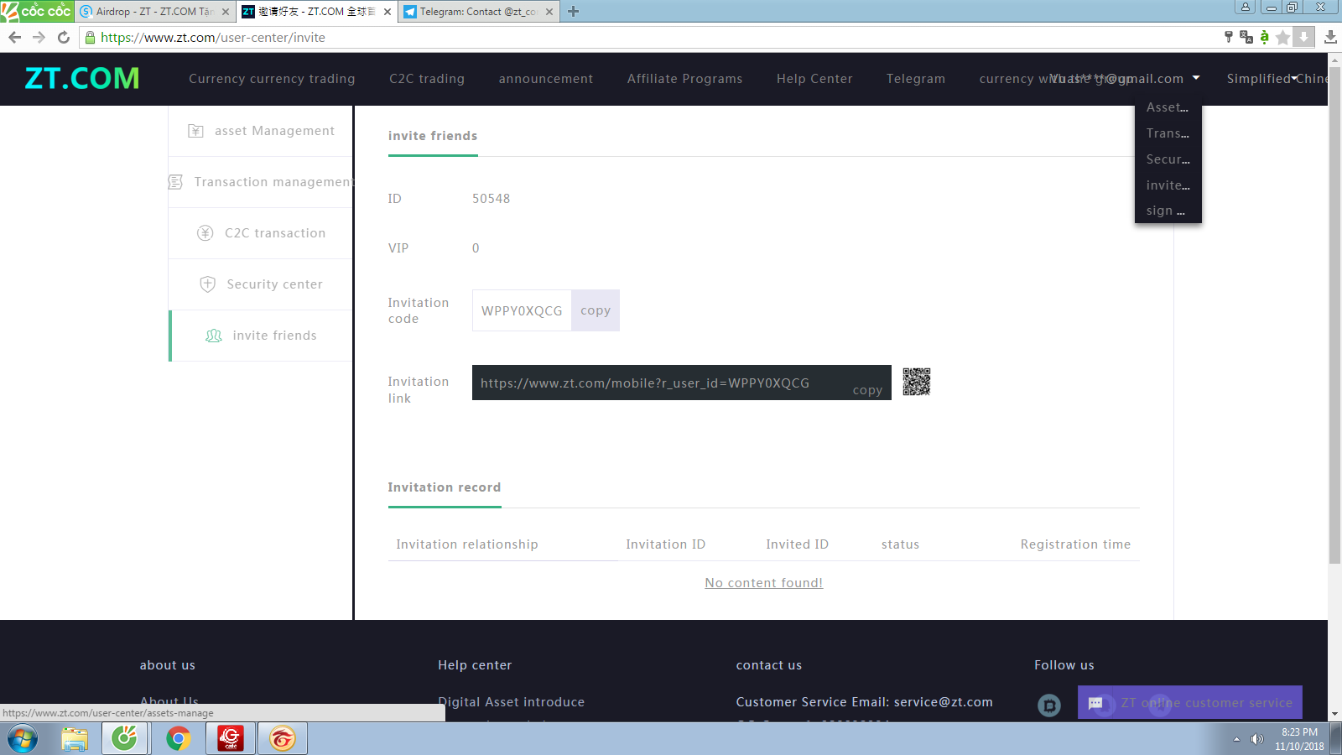
Task: Close the Telegram: Contact tab
Action: (549, 12)
